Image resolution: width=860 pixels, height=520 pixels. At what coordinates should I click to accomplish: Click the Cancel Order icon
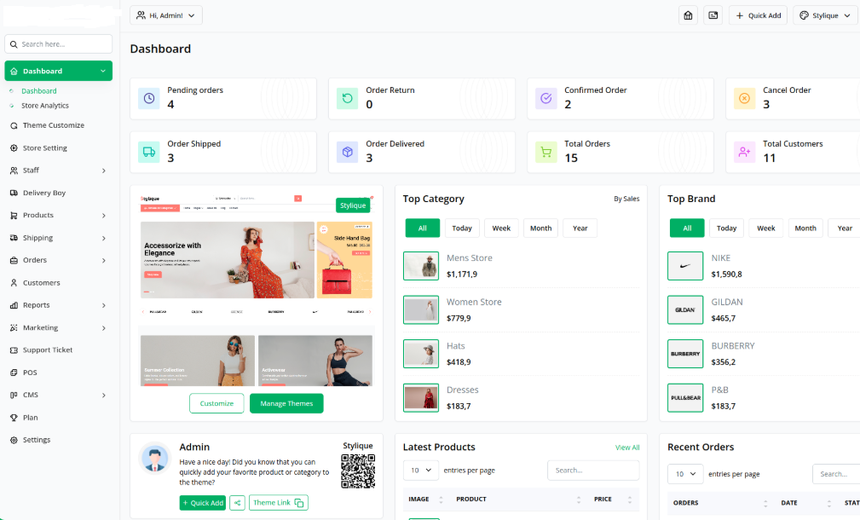744,98
